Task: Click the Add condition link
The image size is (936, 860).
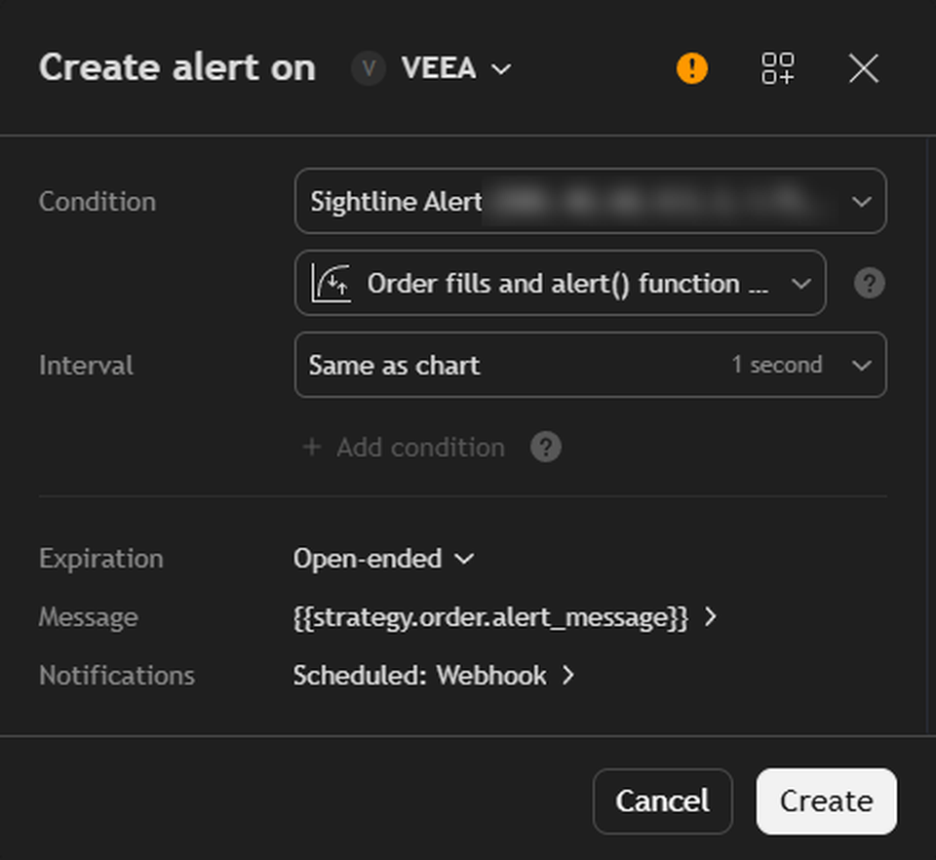Action: [420, 447]
